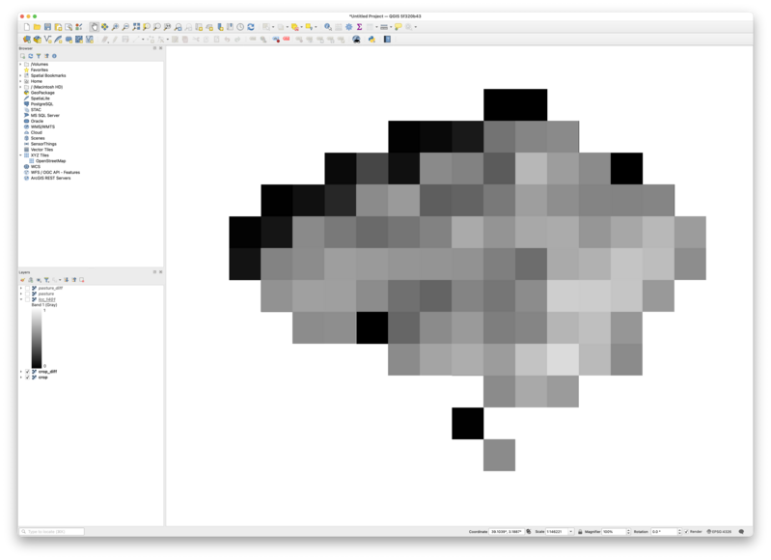Open the Python Console icon
Screen dimensions: 771x560
pyautogui.click(x=372, y=40)
